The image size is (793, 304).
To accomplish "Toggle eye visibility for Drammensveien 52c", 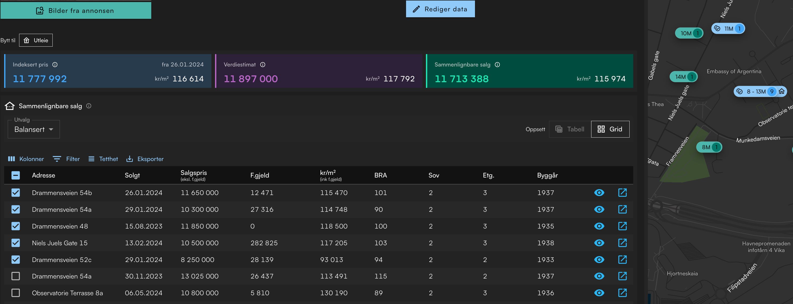I will (x=599, y=260).
